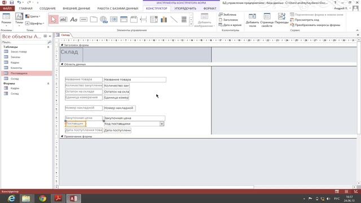Click the volume icon in system tray

click(328, 198)
